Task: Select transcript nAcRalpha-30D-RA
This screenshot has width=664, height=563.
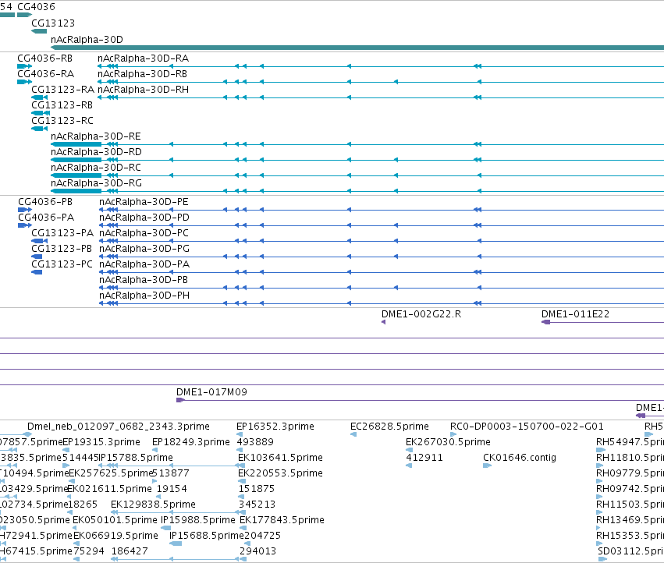Action: tap(143, 58)
